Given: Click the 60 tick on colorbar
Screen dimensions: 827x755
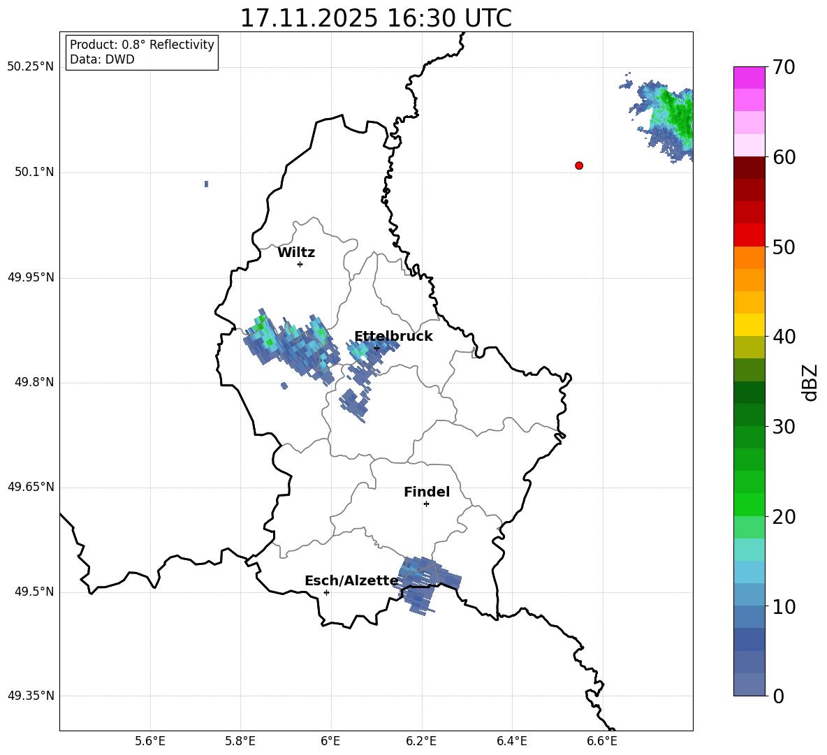Looking at the screenshot, I should tap(784, 157).
